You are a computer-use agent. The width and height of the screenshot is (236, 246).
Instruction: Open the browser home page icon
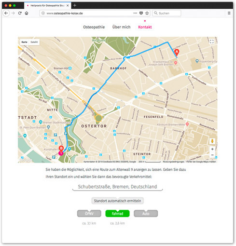click(27, 13)
